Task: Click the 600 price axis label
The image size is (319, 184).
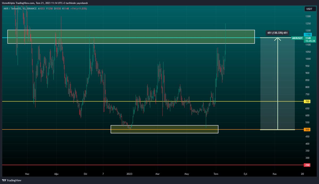Action: [307, 116]
